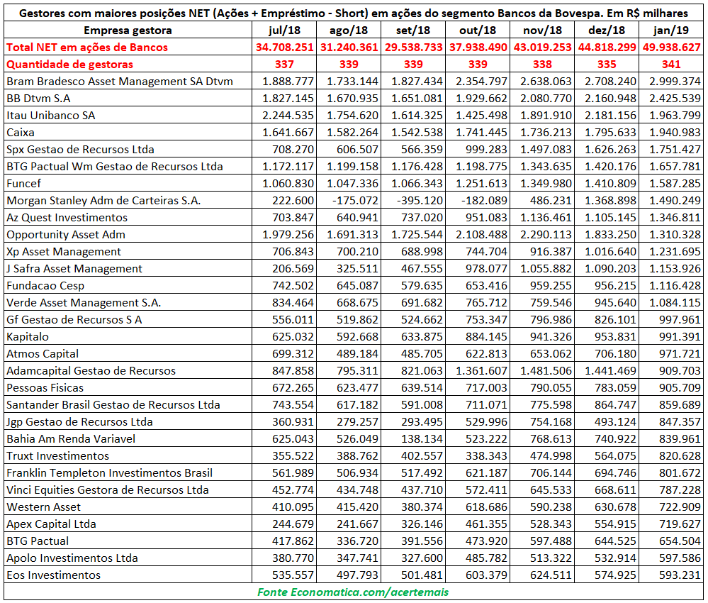Click Opportunity nov/18 value 2.290.113
Screen dimensions: 708x603
[x=546, y=235]
